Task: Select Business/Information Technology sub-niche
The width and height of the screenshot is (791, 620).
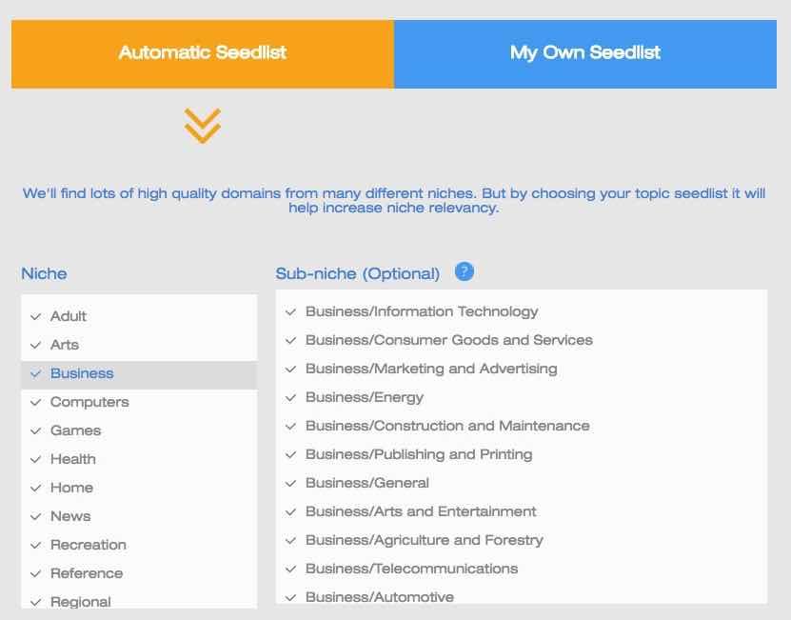Action: pos(422,311)
